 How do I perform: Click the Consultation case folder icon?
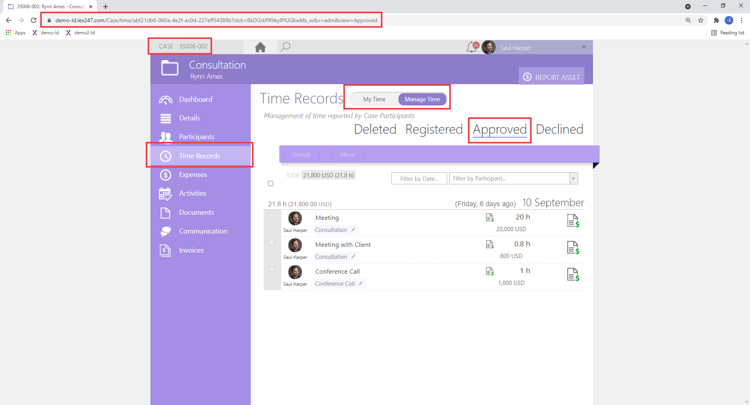pos(170,68)
